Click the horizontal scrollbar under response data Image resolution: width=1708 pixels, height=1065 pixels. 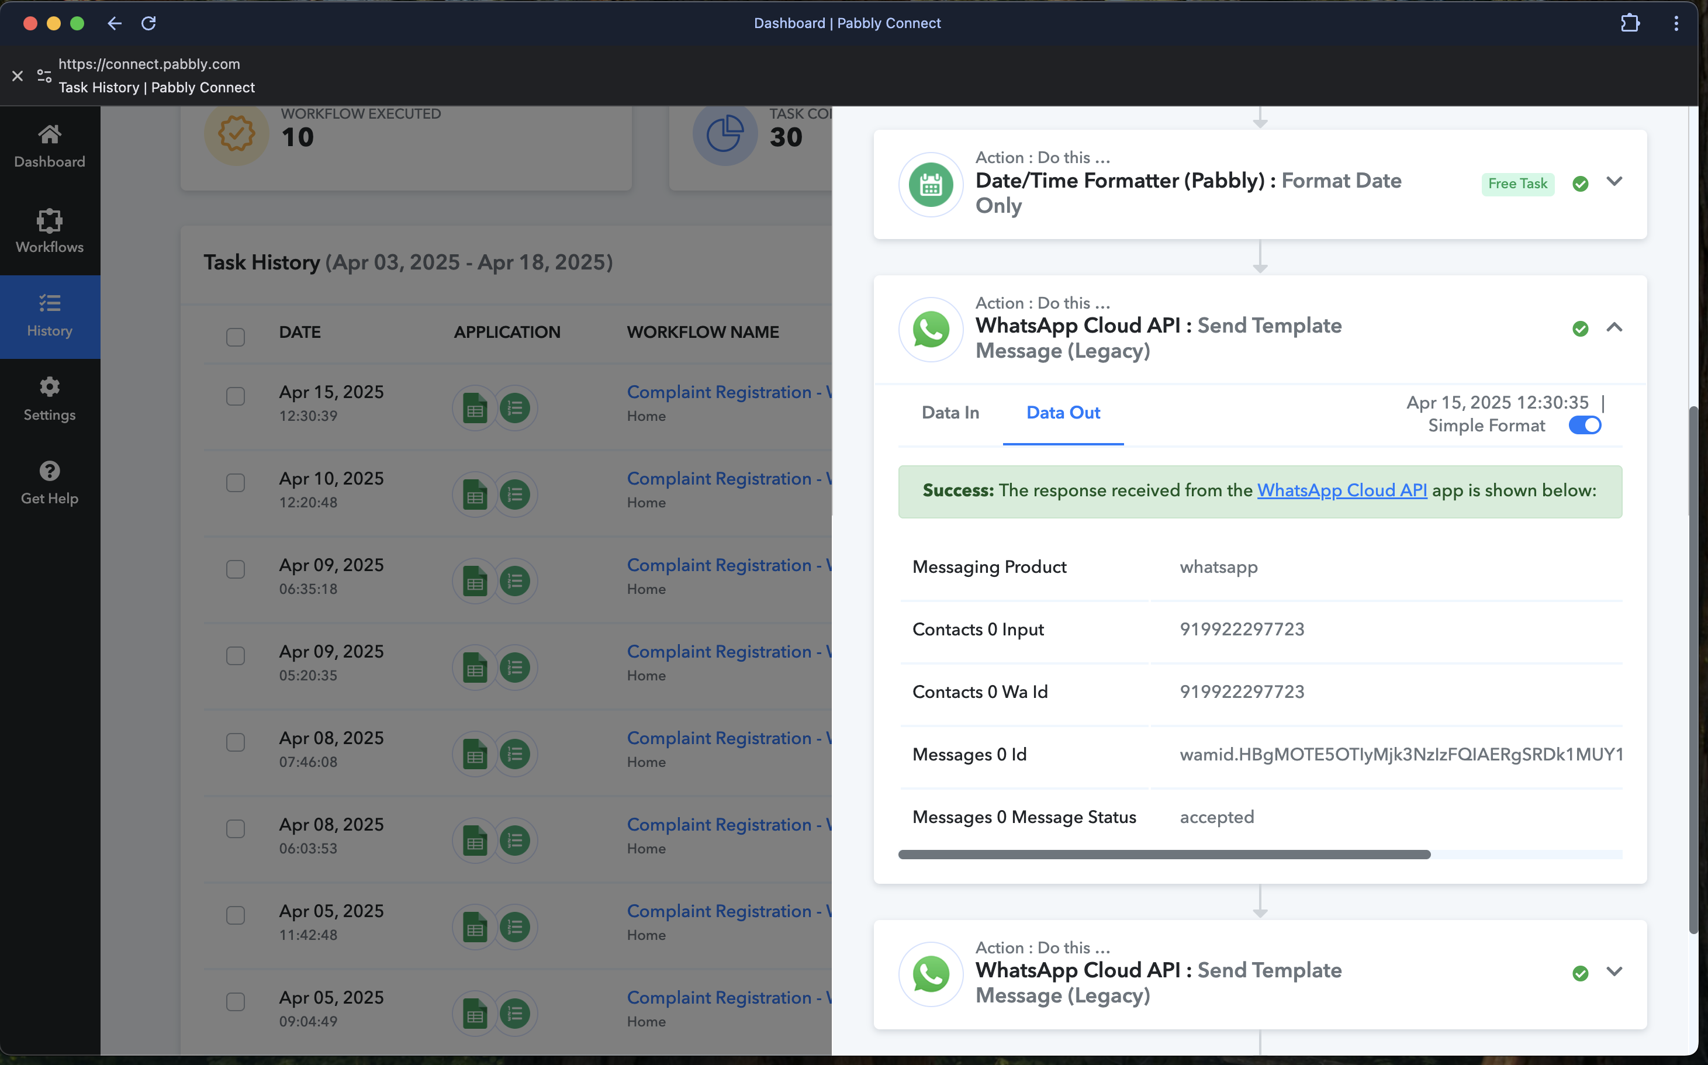(1164, 855)
